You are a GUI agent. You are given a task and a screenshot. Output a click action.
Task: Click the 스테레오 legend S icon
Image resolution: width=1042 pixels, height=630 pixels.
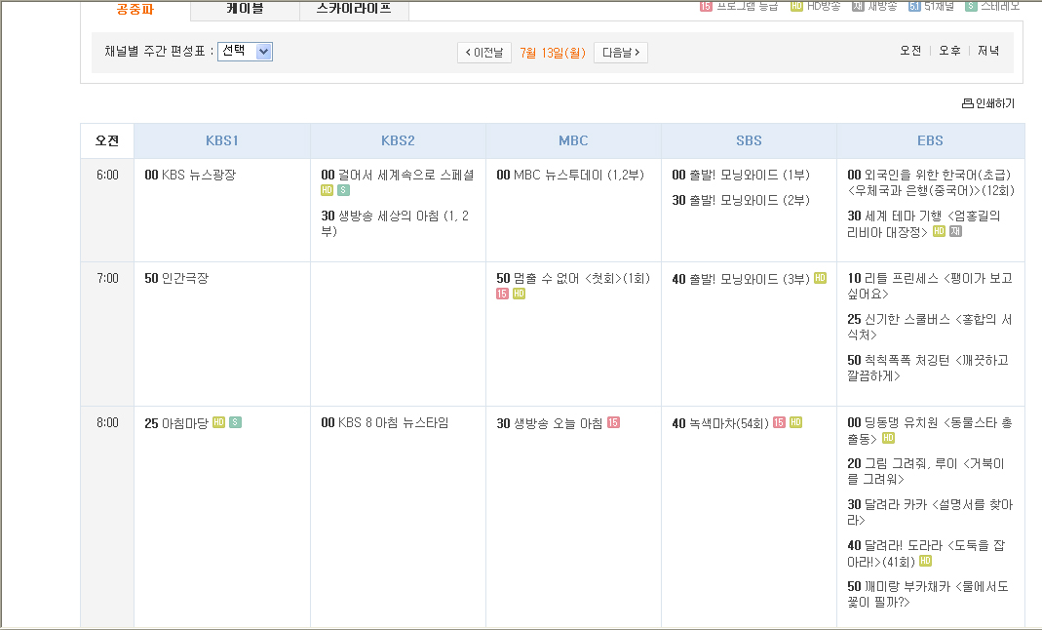971,6
